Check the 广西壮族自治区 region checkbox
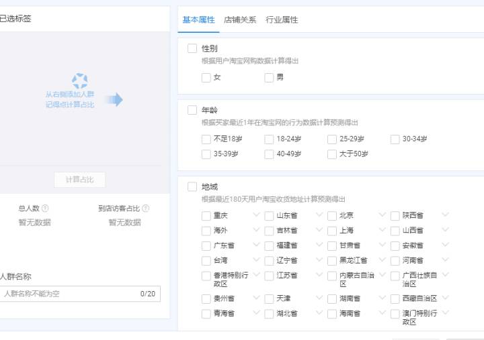This screenshot has height=340, width=484. (x=395, y=276)
